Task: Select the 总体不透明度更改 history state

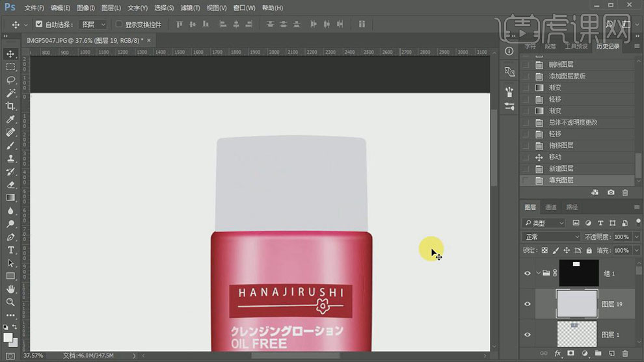Action: [578, 122]
